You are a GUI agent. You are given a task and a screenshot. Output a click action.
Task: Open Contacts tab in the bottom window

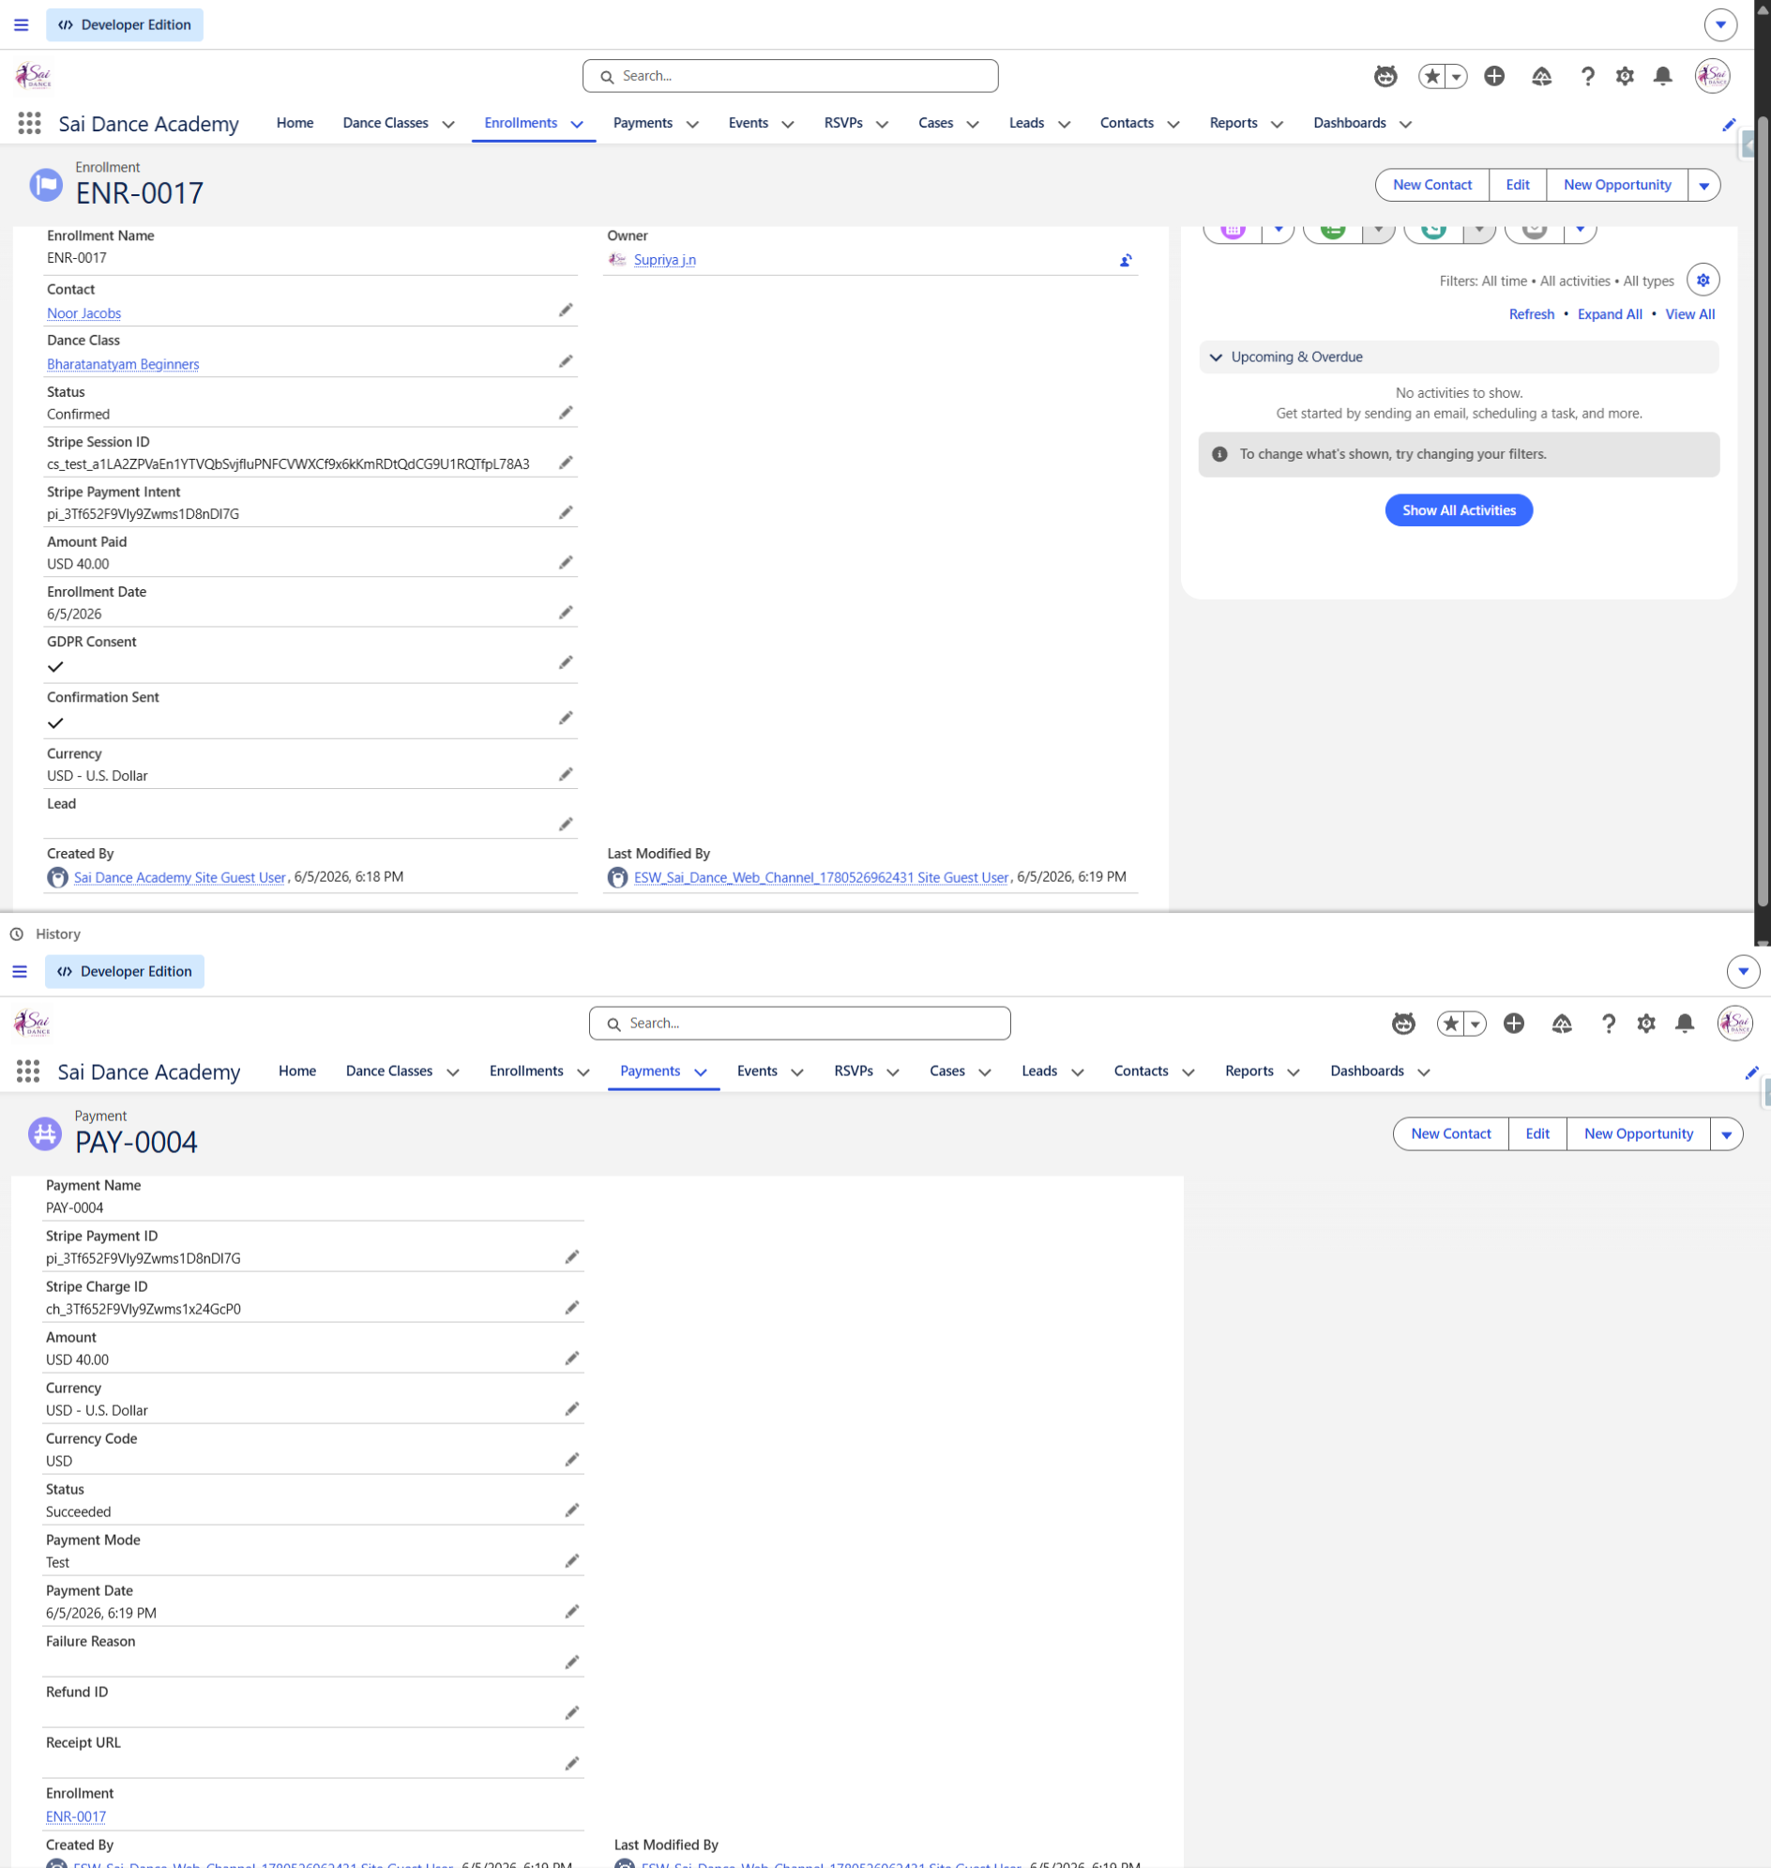[1141, 1071]
